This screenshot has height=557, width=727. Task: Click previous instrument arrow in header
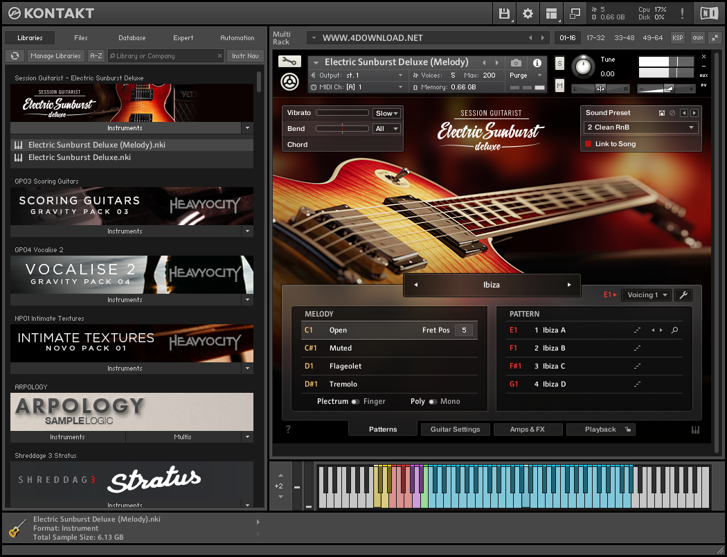pos(484,62)
